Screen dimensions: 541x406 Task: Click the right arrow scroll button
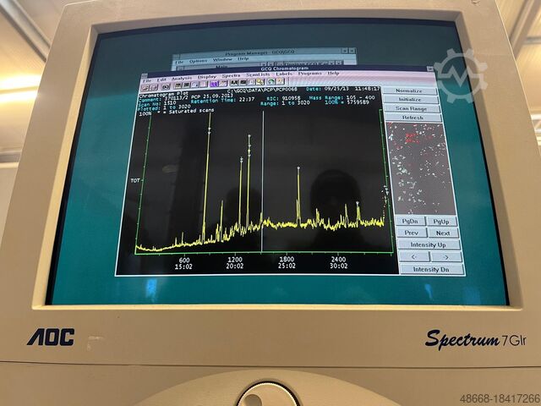pyautogui.click(x=445, y=256)
